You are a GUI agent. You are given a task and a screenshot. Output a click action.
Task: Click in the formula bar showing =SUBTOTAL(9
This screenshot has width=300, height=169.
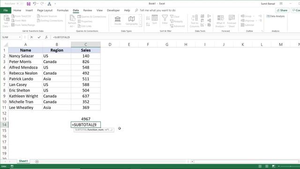click(175, 37)
